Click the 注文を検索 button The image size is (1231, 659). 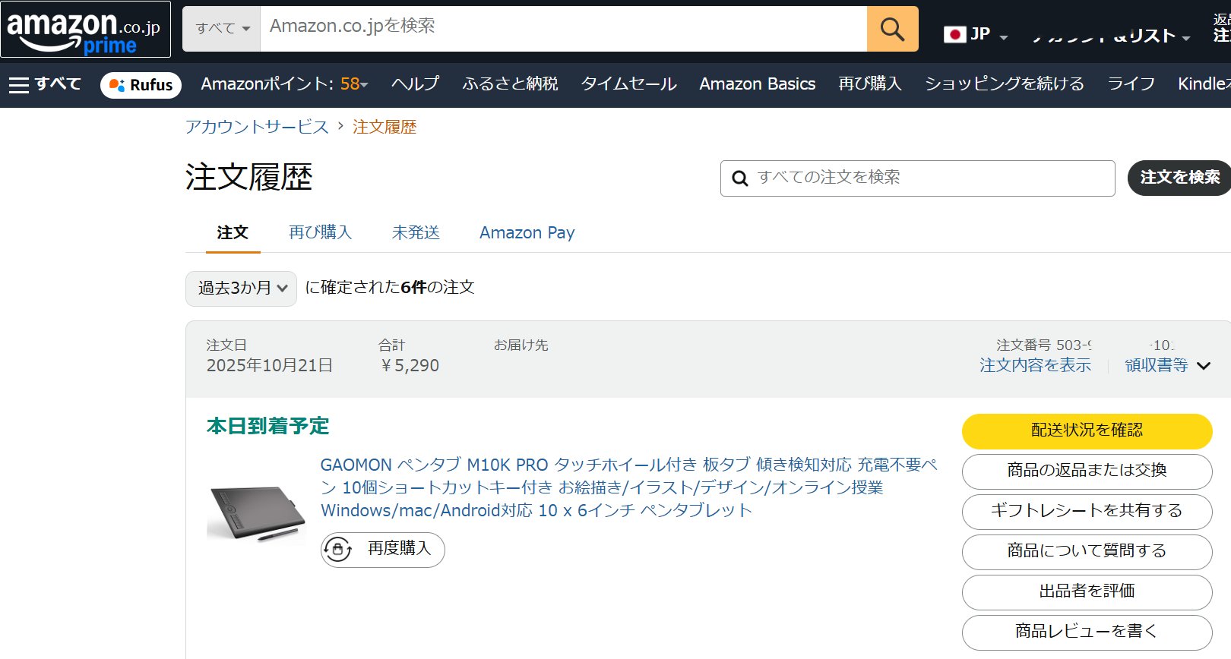click(1179, 178)
